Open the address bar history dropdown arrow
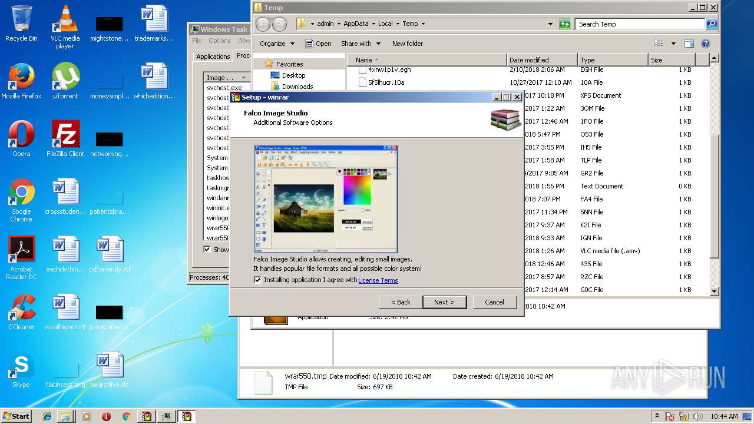Screen dimensions: 754x424 coord(550,24)
